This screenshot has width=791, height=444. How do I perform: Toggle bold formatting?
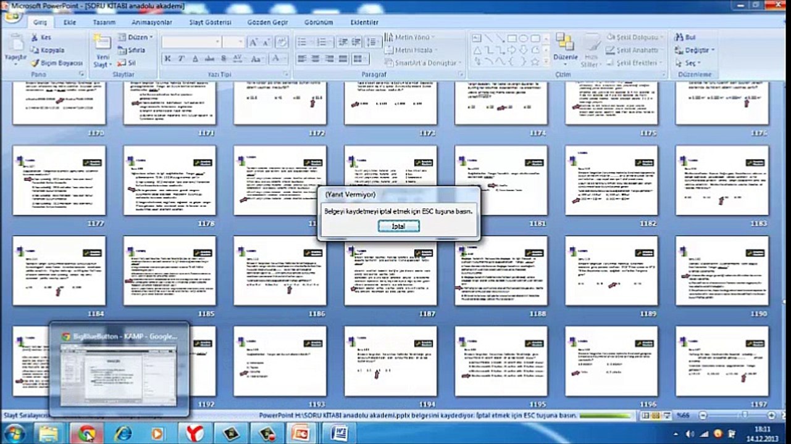click(168, 59)
